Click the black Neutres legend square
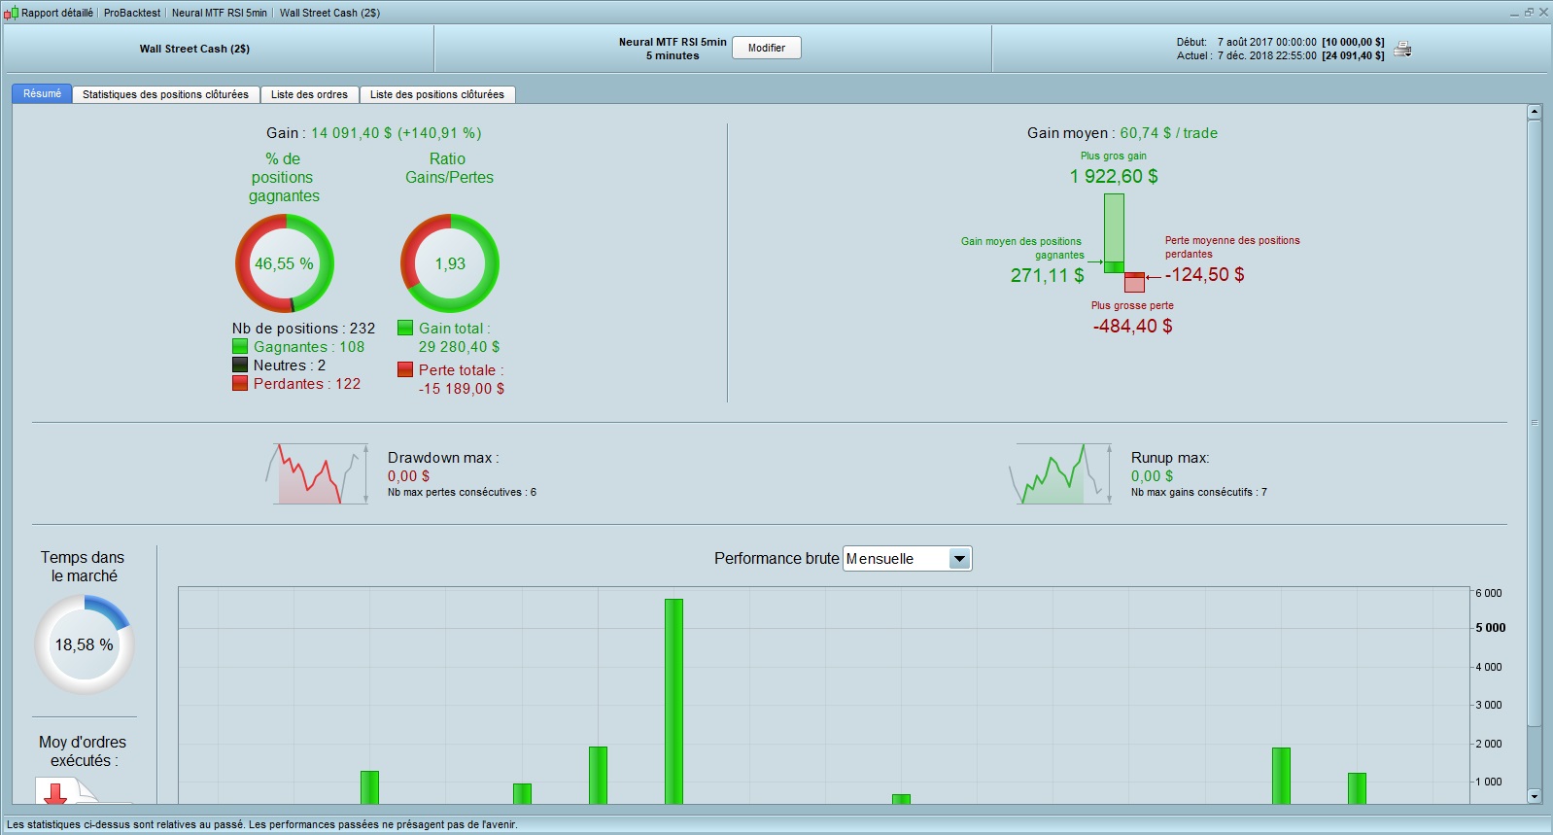Screen dimensions: 1553x835 coord(240,365)
